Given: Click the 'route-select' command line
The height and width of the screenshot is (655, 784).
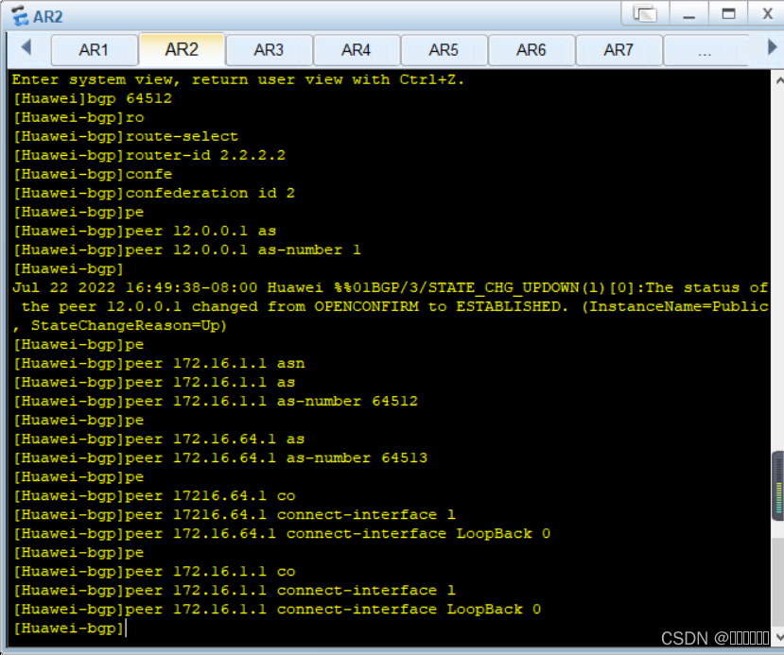Looking at the screenshot, I should pos(126,136).
